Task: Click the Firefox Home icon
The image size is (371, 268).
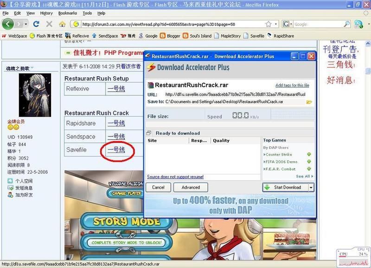Action: click(x=62, y=24)
